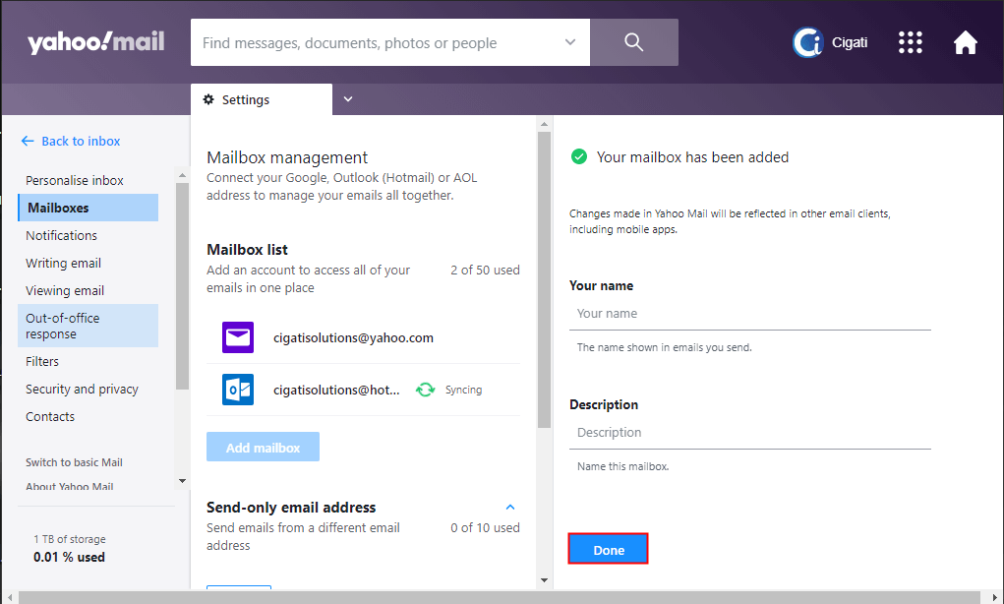Open the Cigati profile avatar
The image size is (1004, 604).
coord(807,42)
